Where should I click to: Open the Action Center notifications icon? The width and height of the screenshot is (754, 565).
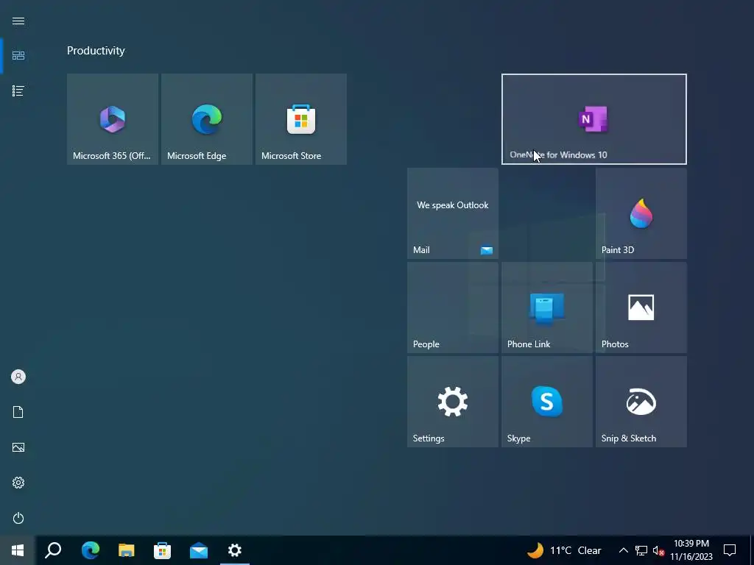[730, 550]
